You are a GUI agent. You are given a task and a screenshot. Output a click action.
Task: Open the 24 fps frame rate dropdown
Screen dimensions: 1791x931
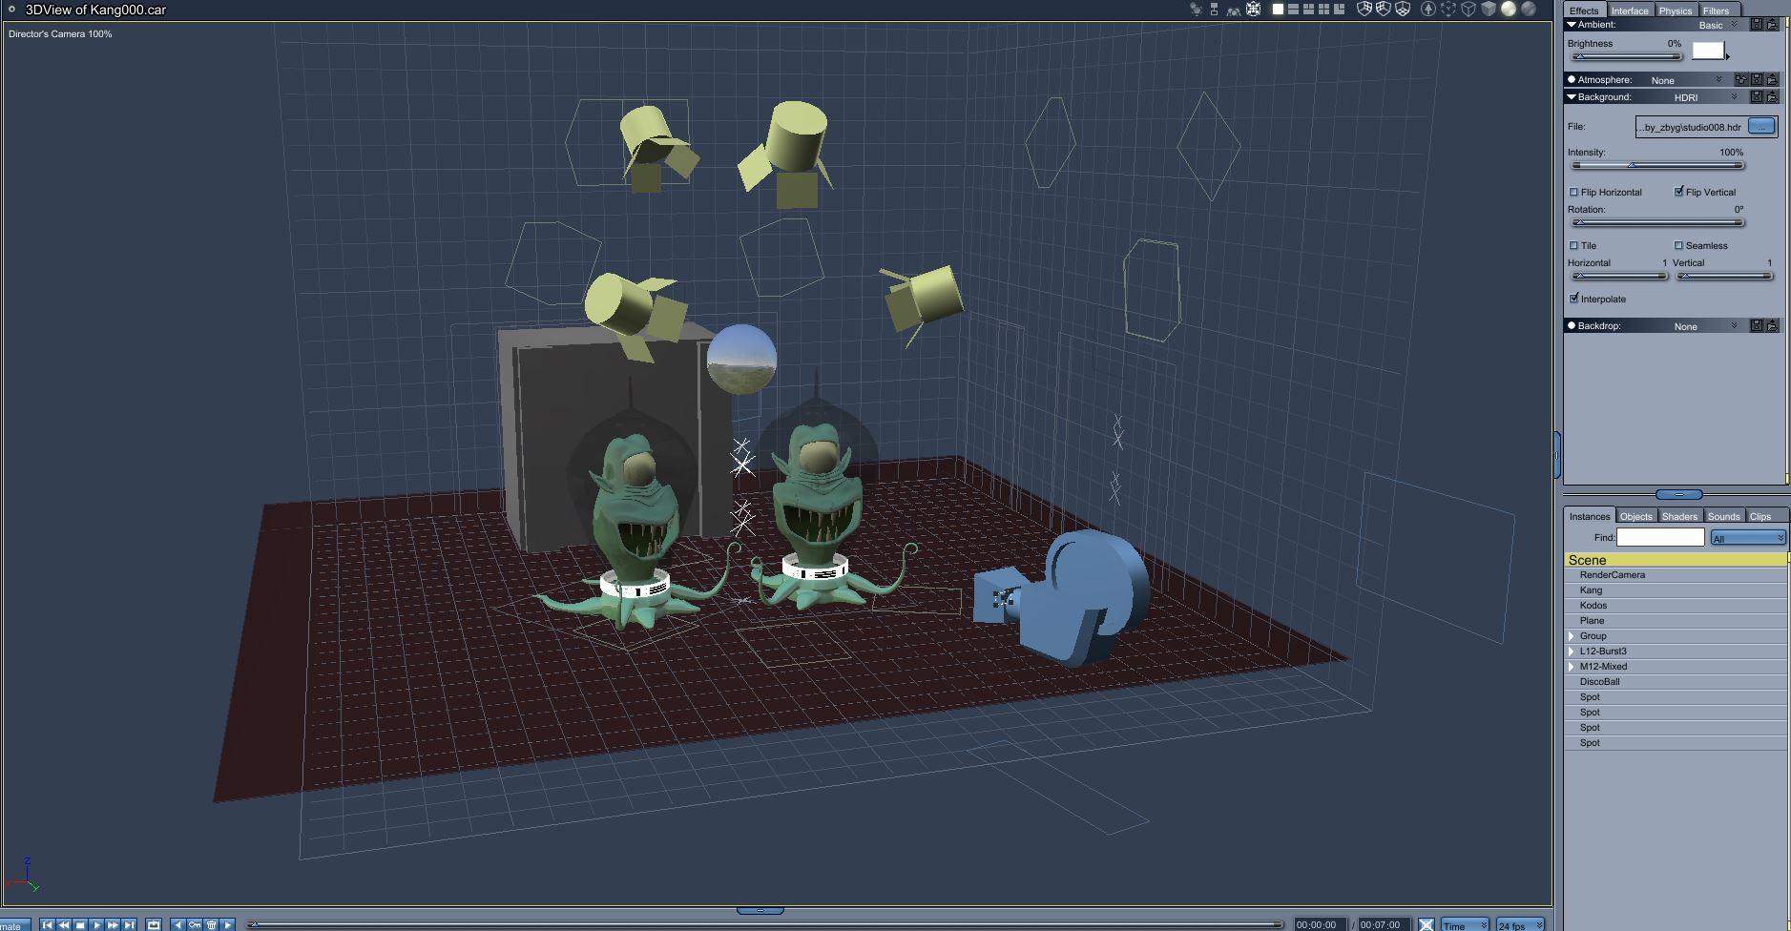[1520, 925]
